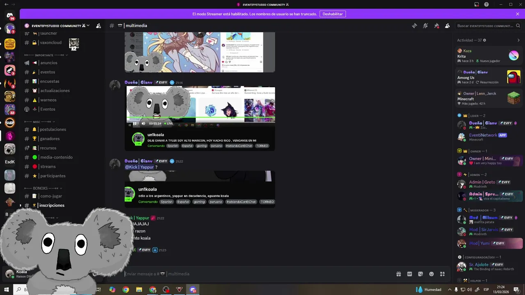Click the search field for EventifyStudio Community
The width and height of the screenshot is (525, 295).
coord(488,26)
